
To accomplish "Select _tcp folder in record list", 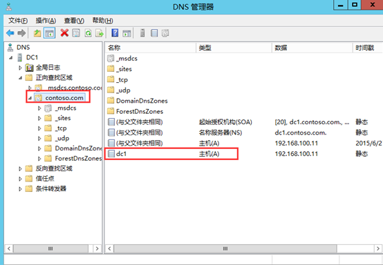I will [118, 80].
